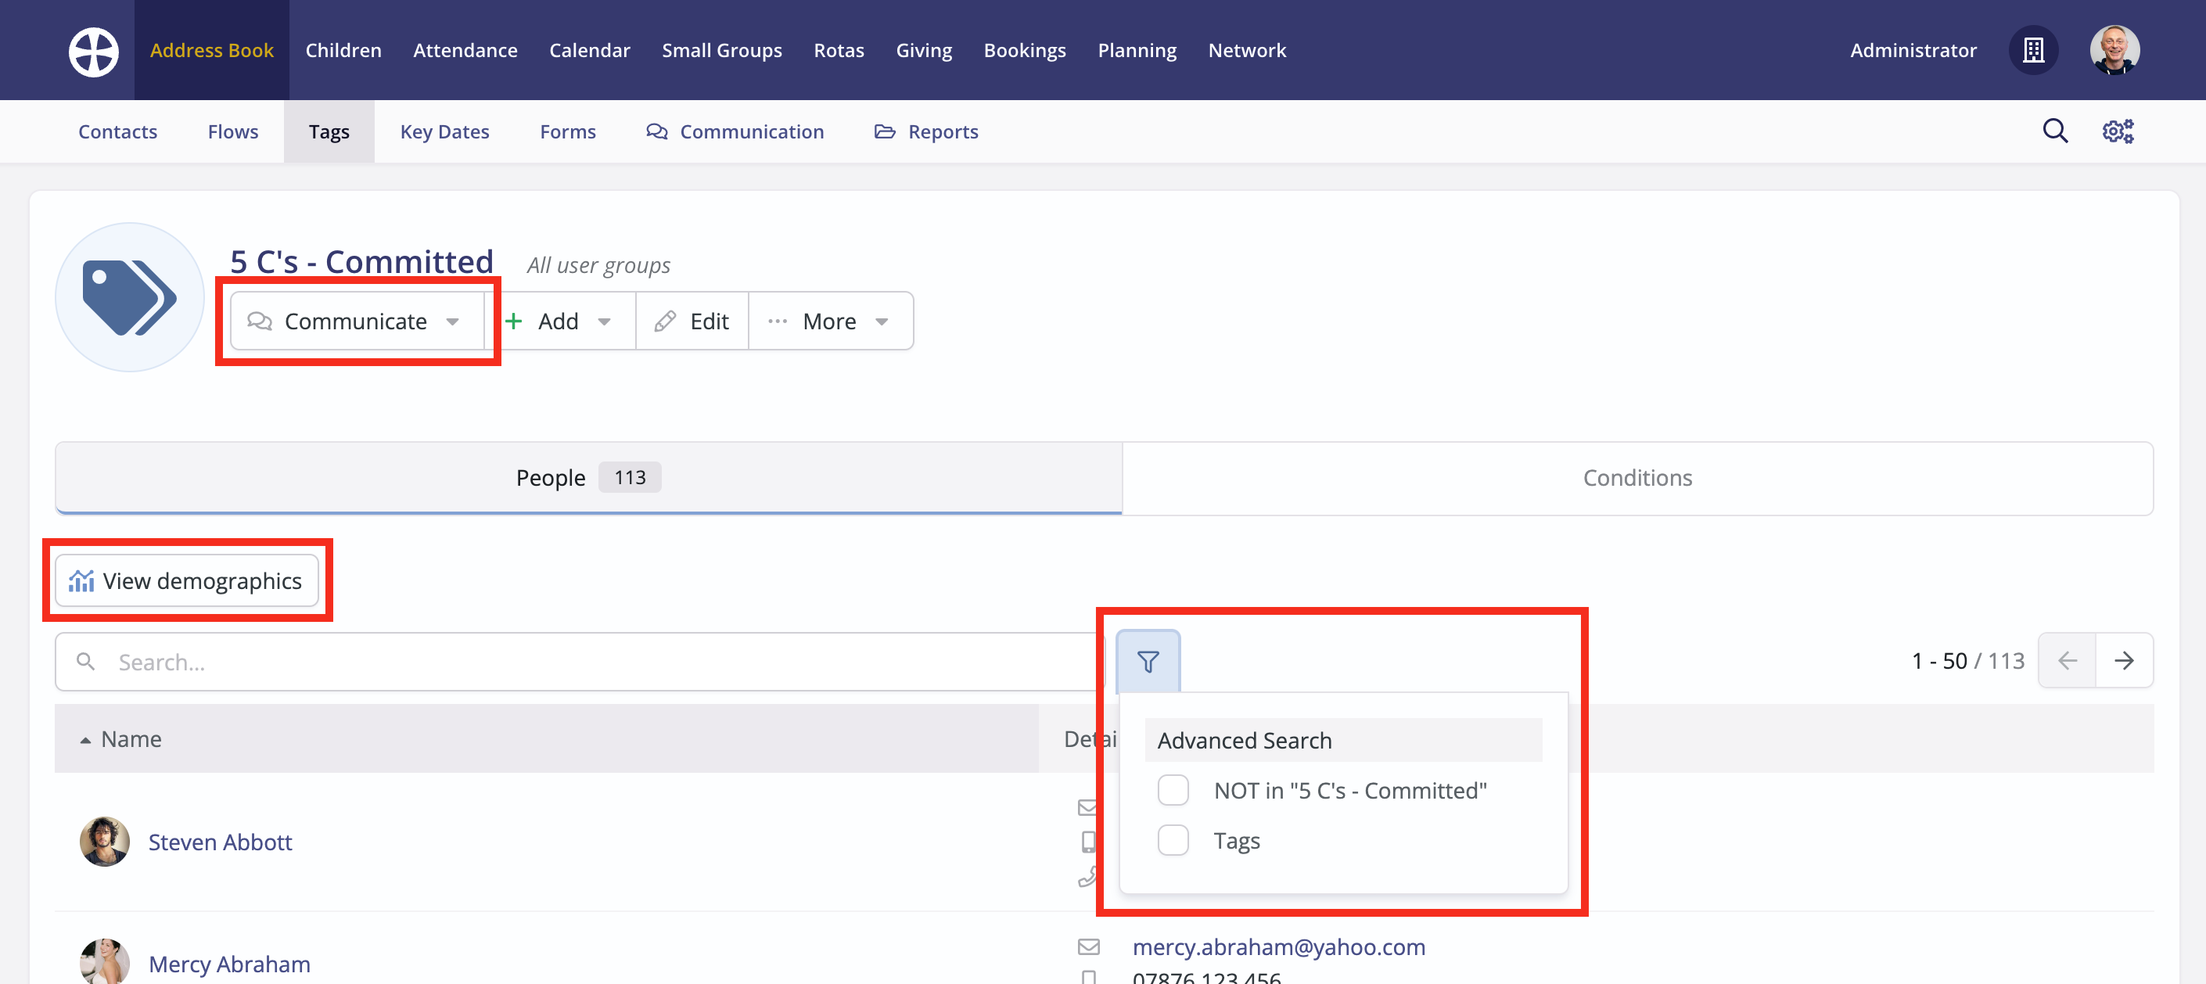Open module settings gears icon
This screenshot has width=2206, height=984.
click(2117, 131)
